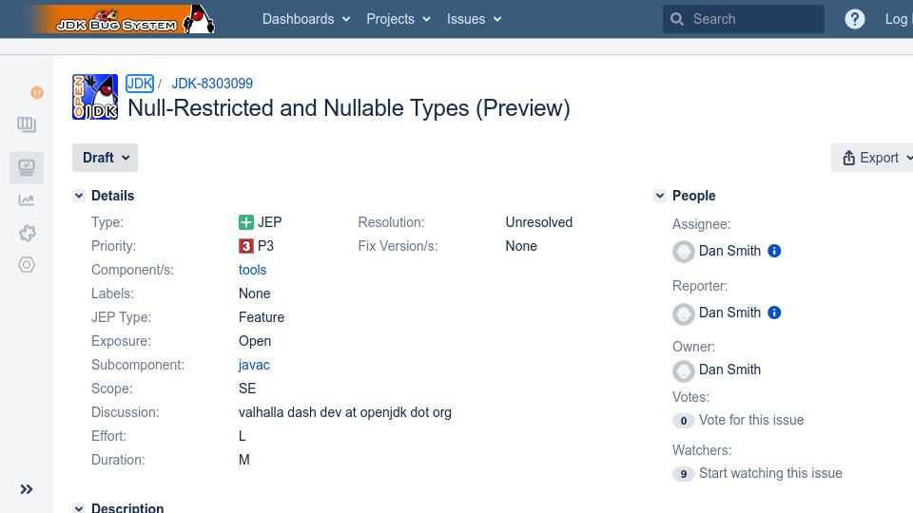This screenshot has height=513, width=913.
Task: Click the green JEP type icon
Action: (x=246, y=222)
